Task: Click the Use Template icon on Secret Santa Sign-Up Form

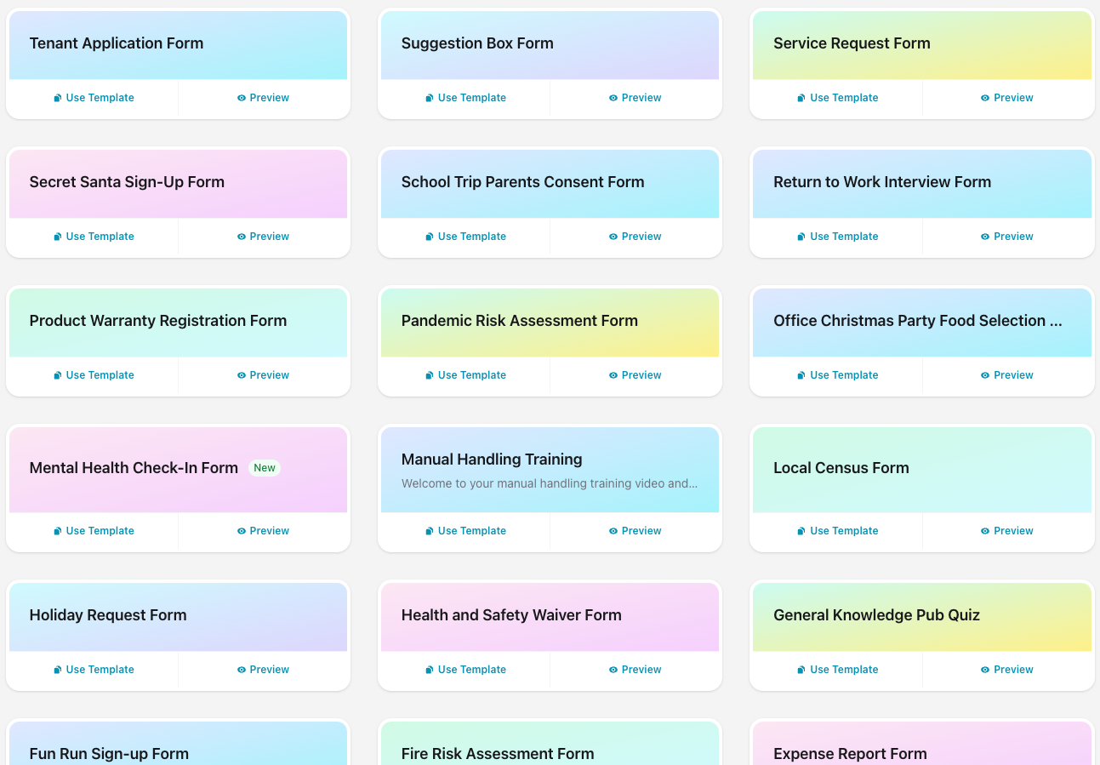Action: pyautogui.click(x=56, y=236)
